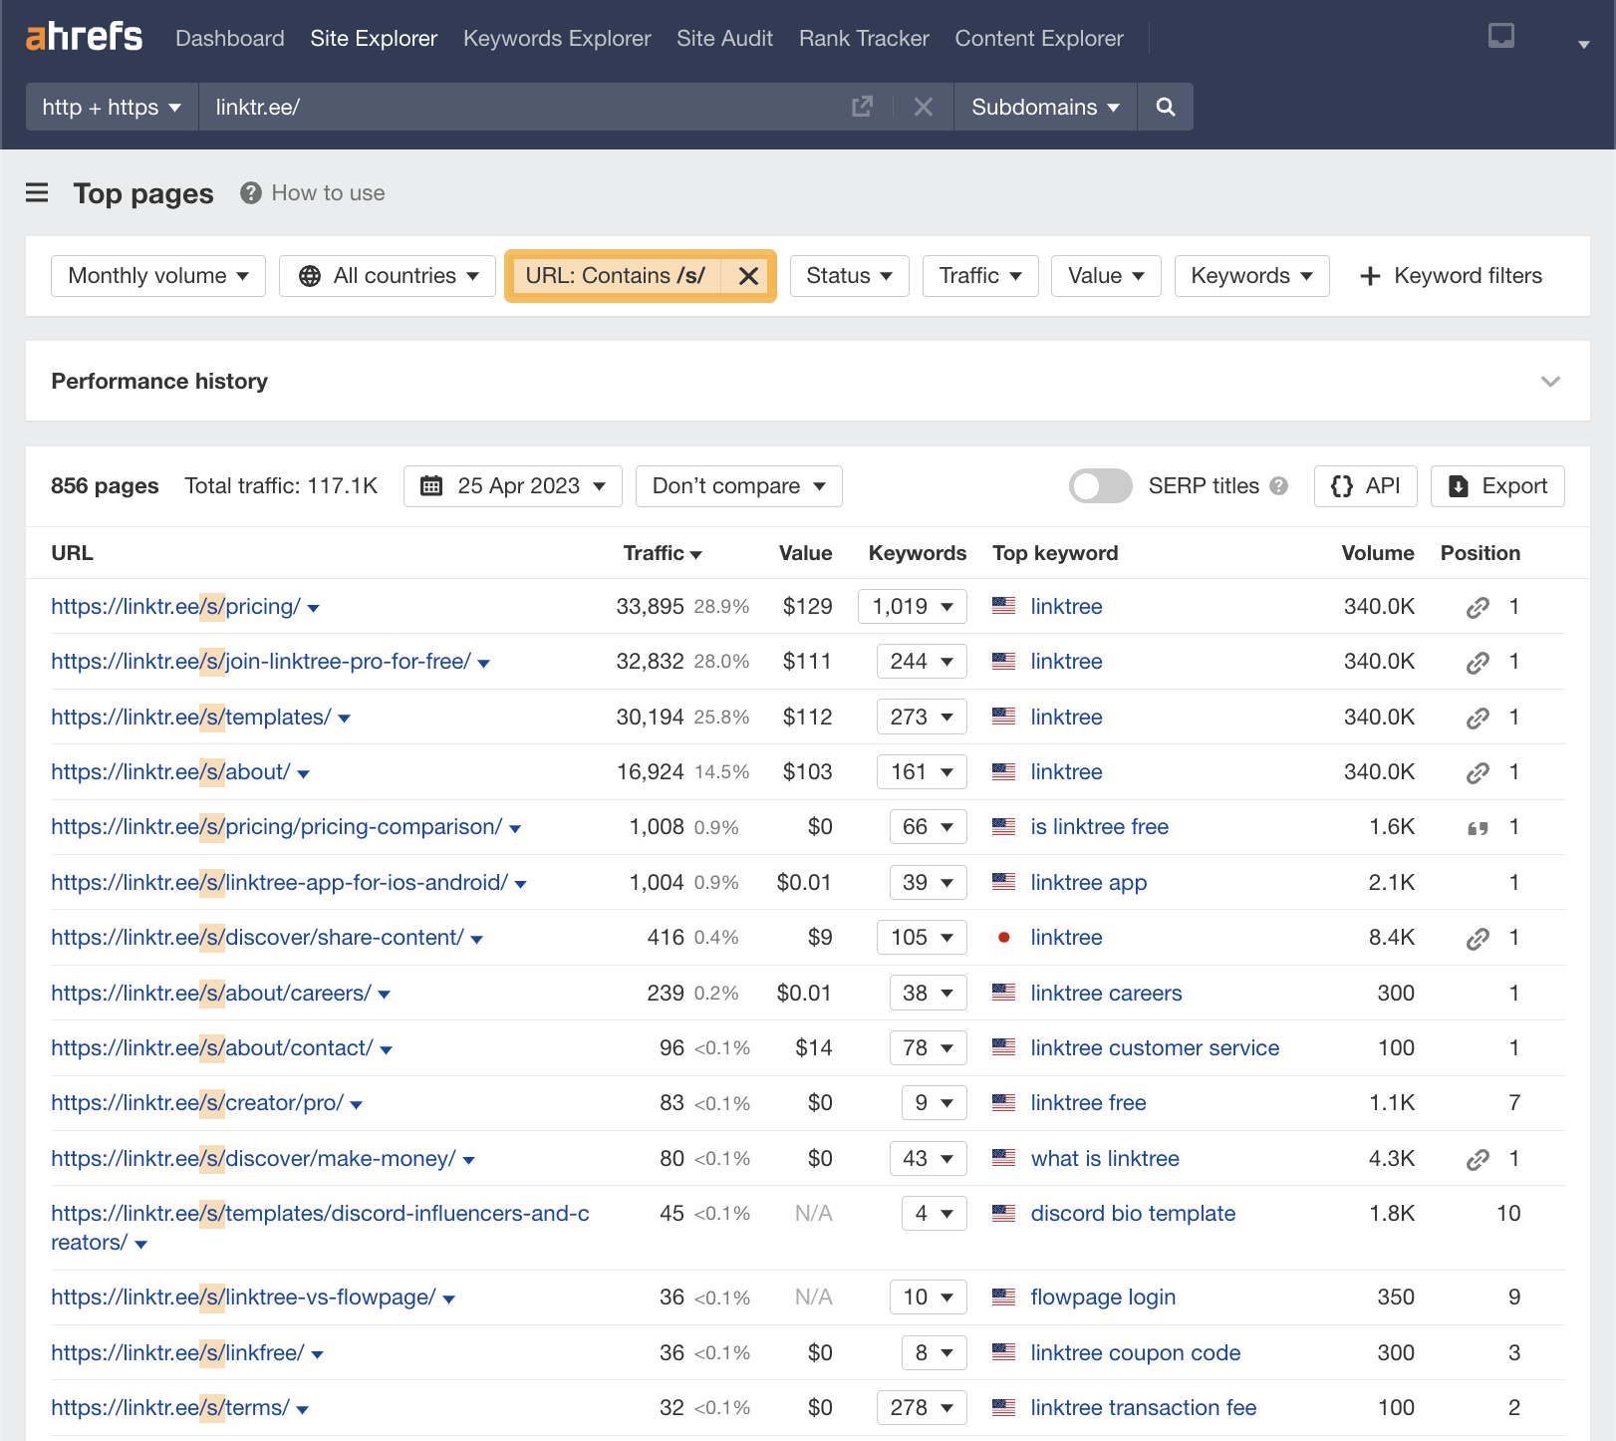Switch to Site Audit
1616x1441 pixels.
(x=724, y=38)
